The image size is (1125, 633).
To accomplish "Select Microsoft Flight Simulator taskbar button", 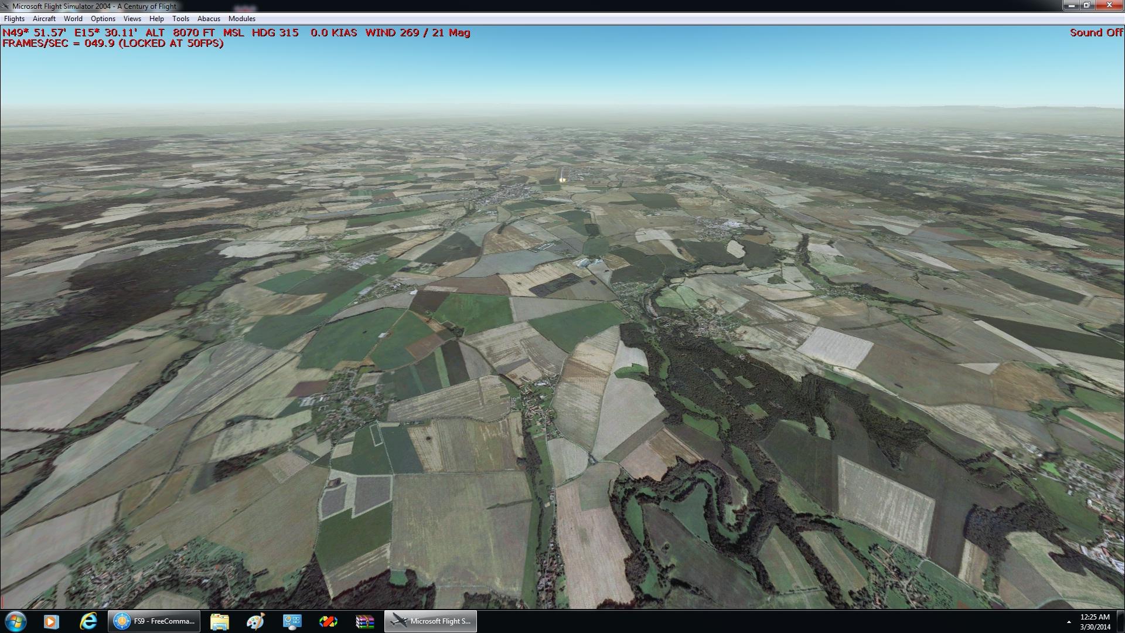I will [x=431, y=621].
